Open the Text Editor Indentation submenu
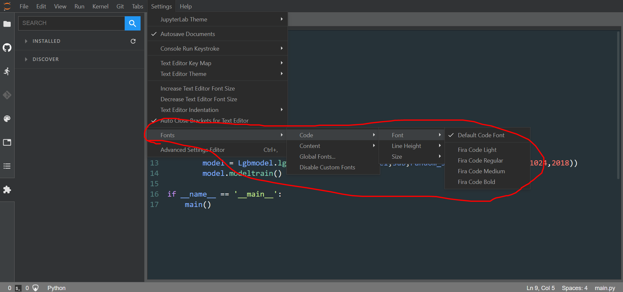 [x=218, y=110]
